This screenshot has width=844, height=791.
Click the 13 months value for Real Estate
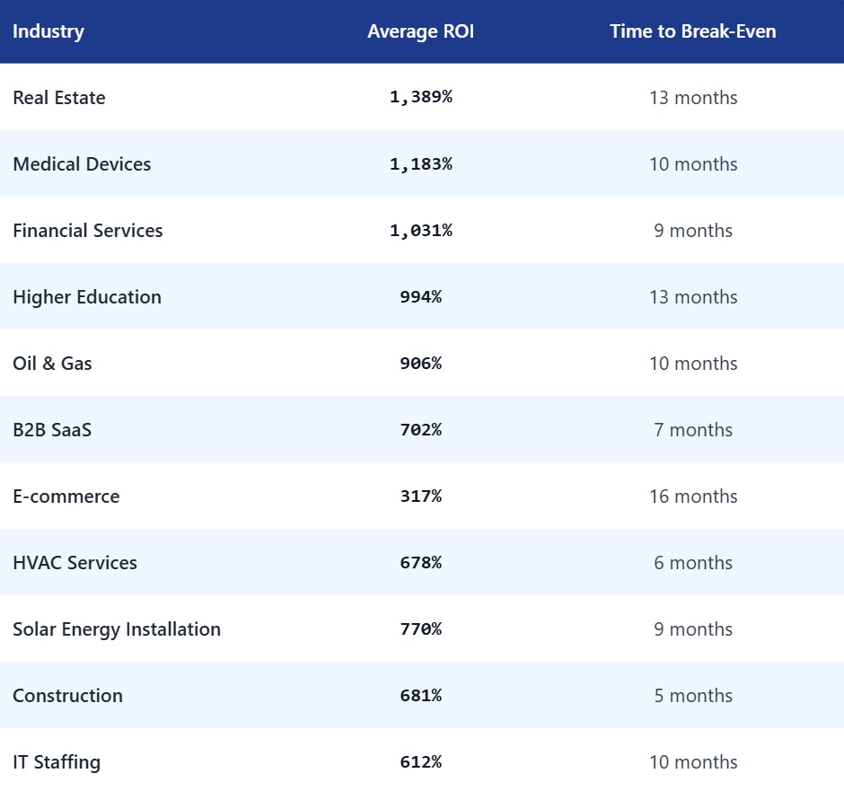point(693,98)
